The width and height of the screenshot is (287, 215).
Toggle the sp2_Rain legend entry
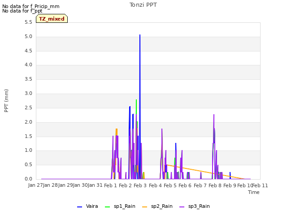(157, 206)
